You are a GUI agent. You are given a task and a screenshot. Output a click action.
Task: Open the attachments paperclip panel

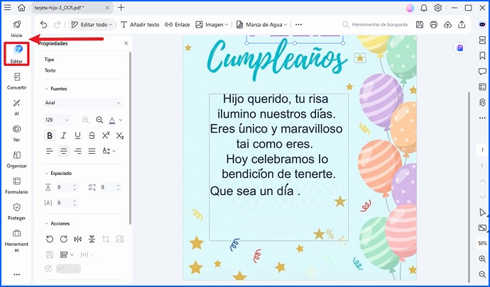(x=482, y=103)
